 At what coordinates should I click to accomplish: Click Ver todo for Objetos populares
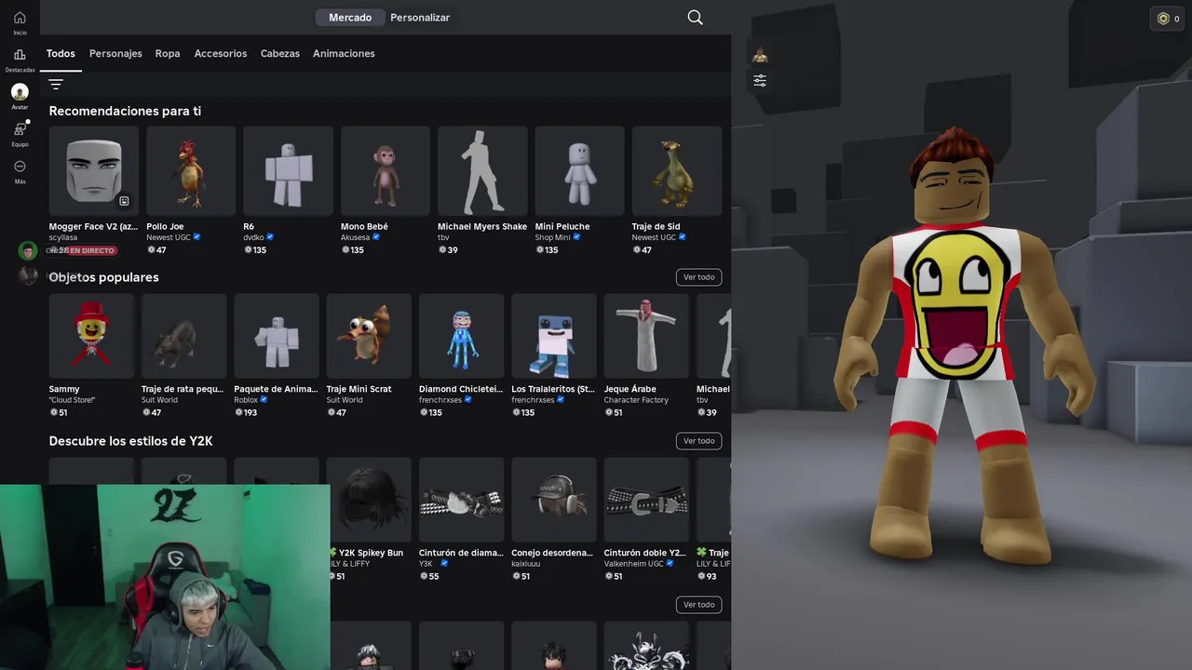coord(699,277)
